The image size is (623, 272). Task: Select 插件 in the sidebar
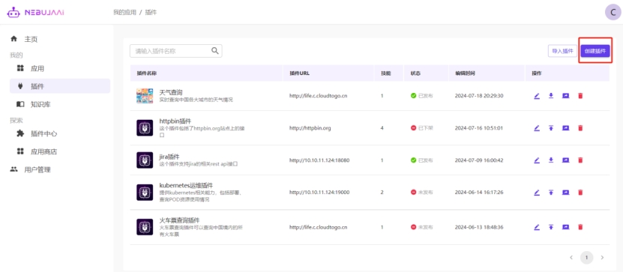click(x=59, y=86)
